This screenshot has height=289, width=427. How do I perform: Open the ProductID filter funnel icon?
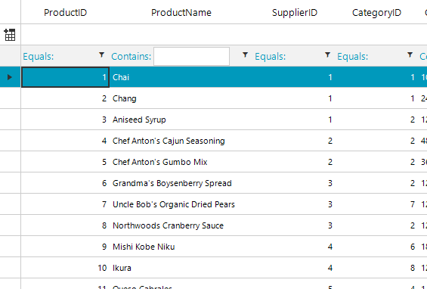point(101,55)
